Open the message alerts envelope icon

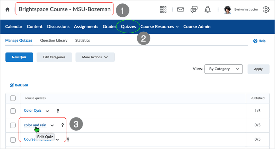pyautogui.click(x=180, y=9)
